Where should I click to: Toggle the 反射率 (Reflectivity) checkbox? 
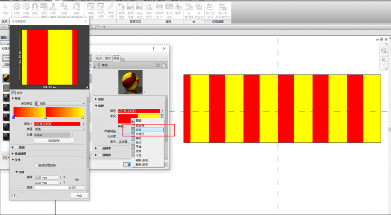click(x=100, y=148)
